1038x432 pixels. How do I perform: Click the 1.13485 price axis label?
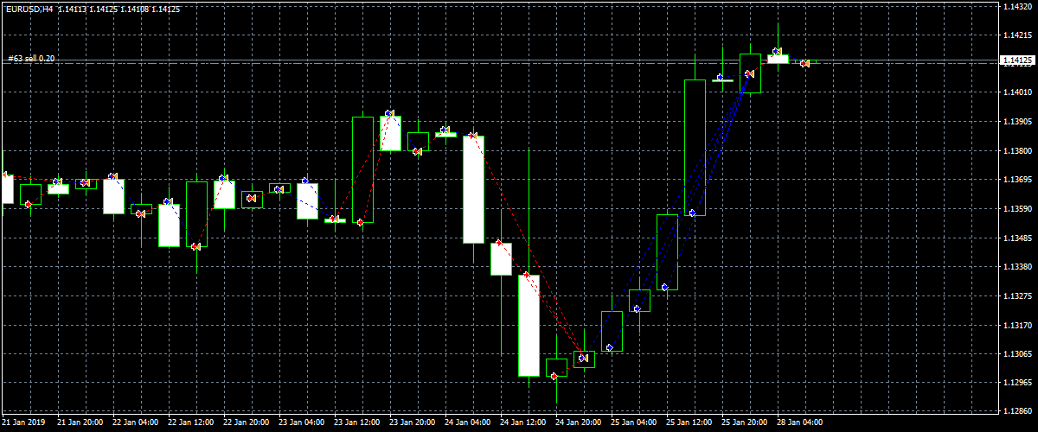[1017, 238]
